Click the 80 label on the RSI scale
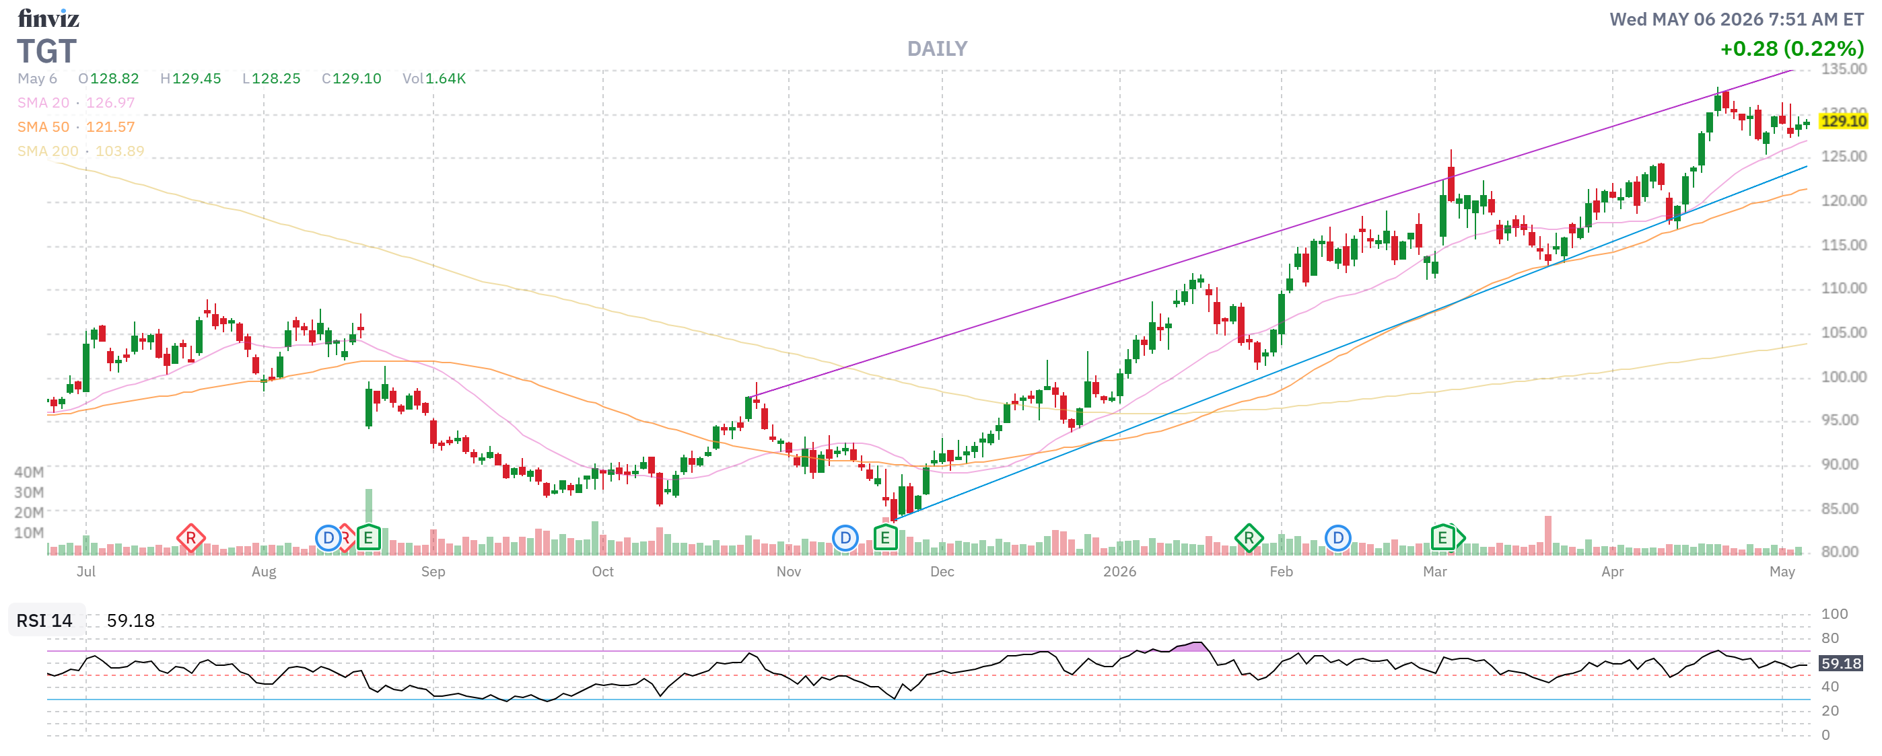Screen dimensions: 1882x756 click(x=1830, y=638)
